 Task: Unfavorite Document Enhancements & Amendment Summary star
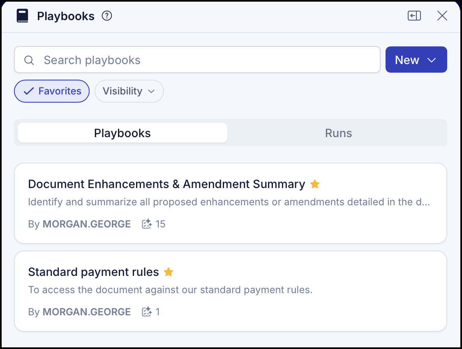coord(315,184)
